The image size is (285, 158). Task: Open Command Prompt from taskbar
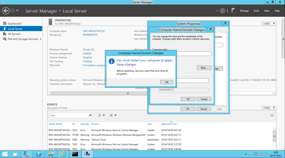click(75, 154)
